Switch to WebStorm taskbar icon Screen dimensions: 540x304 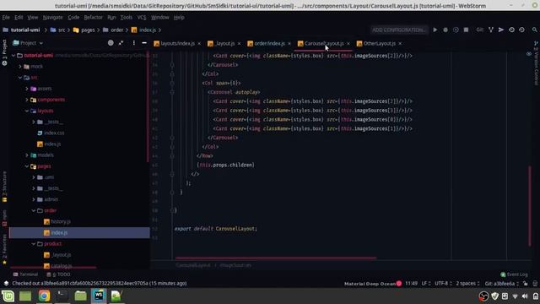99,296
